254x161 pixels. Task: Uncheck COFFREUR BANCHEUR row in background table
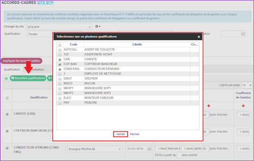[x=7, y=131]
